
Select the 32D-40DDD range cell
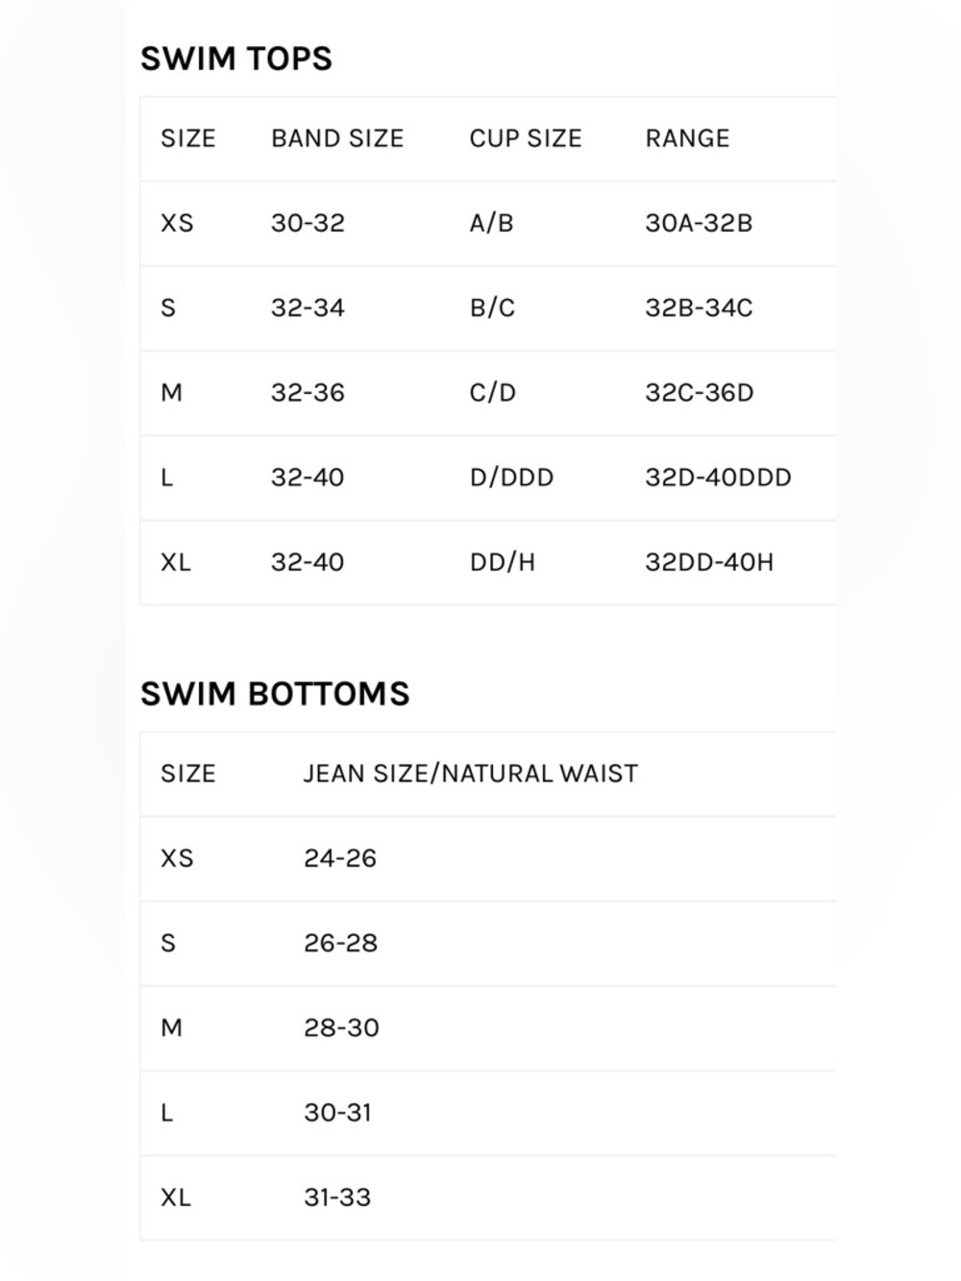[x=718, y=477]
